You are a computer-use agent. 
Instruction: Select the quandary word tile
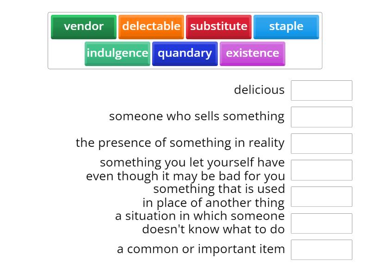pyautogui.click(x=185, y=53)
